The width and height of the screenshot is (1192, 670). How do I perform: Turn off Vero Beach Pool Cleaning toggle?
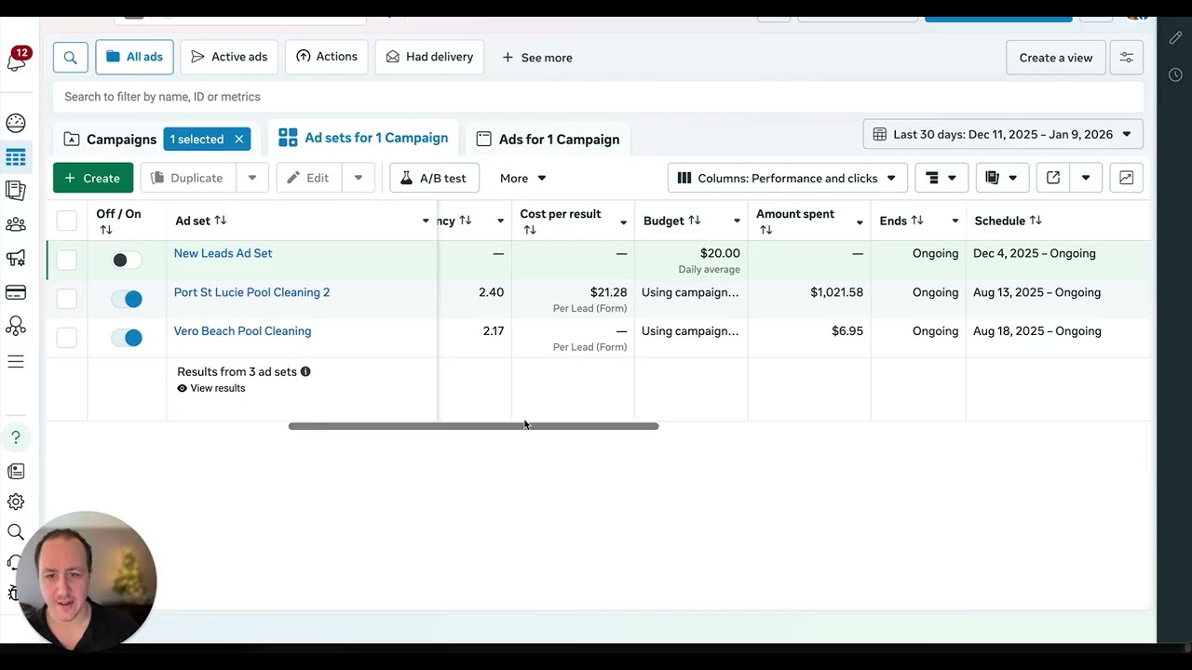point(126,338)
